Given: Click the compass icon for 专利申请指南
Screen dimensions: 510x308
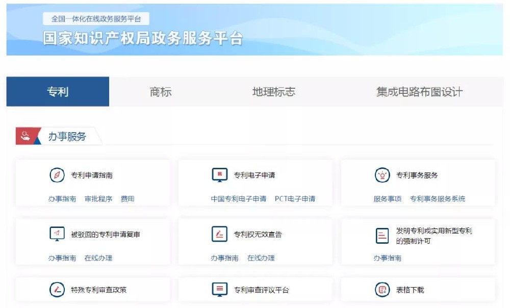Looking at the screenshot, I should coord(57,175).
